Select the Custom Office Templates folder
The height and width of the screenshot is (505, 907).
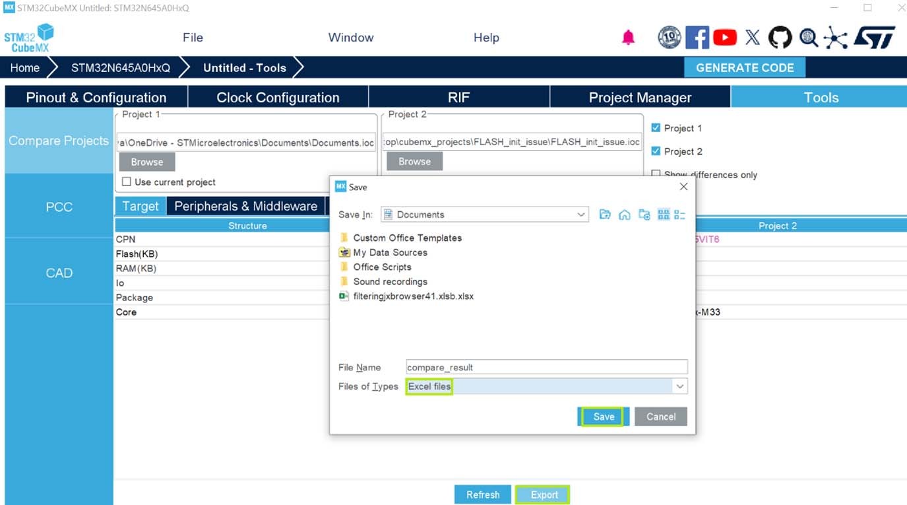(x=401, y=238)
